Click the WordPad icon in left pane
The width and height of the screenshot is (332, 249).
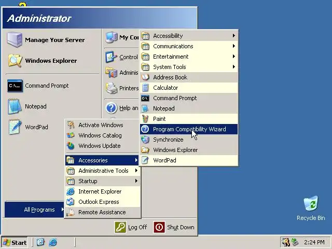(15, 127)
